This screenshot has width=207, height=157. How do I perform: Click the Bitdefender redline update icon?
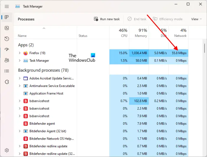pyautogui.click(x=26, y=146)
